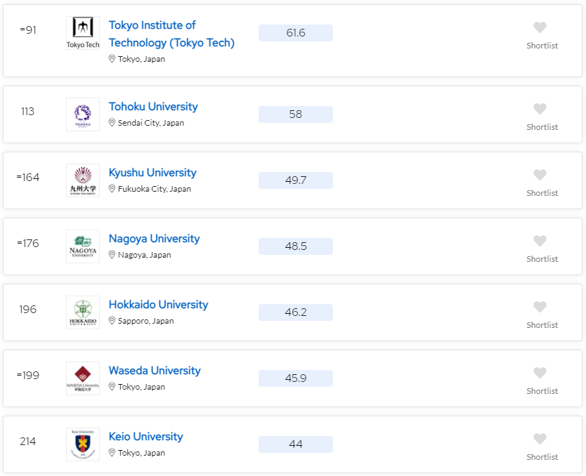Click the Hokkaido University emblem

(83, 312)
